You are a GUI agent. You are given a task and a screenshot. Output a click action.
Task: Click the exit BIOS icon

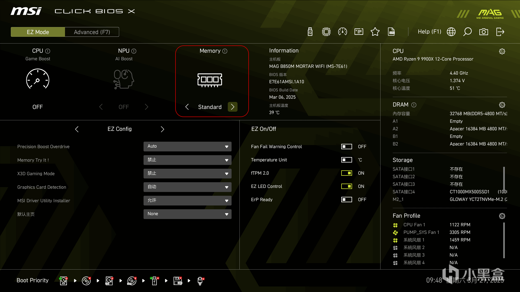coord(500,32)
